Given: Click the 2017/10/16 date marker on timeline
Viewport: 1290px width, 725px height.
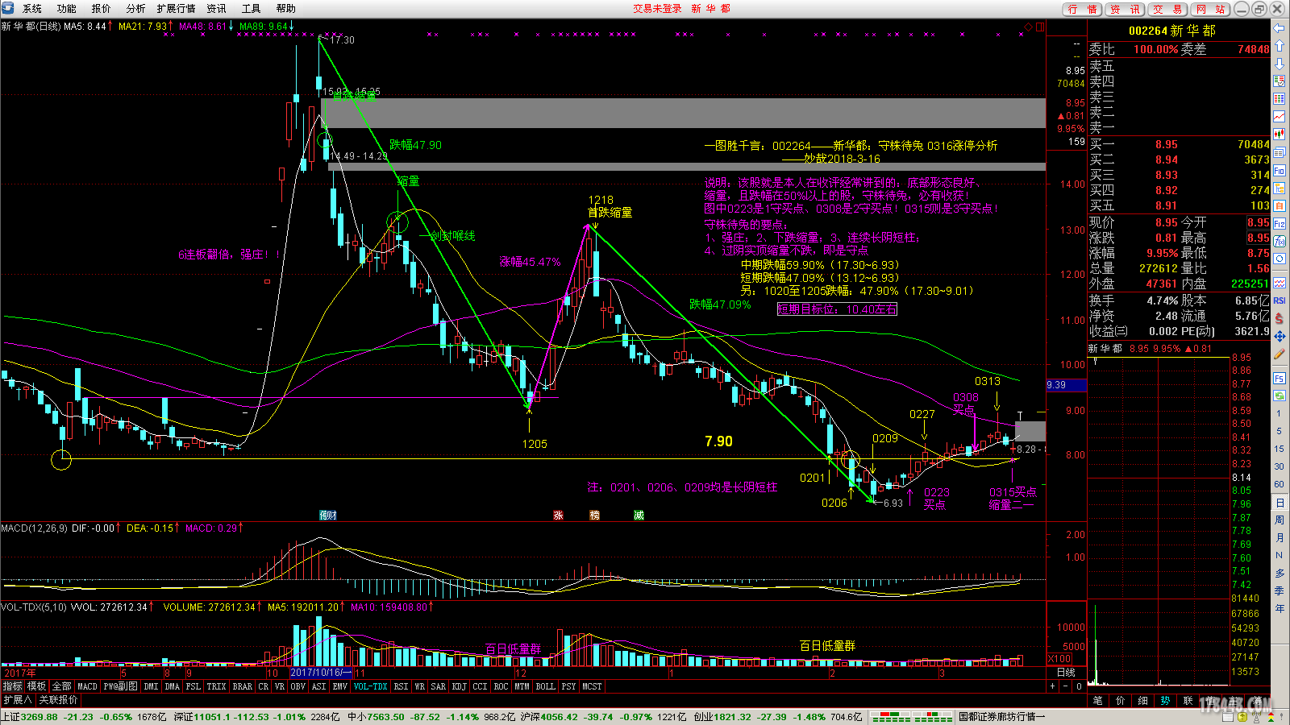Looking at the screenshot, I should pyautogui.click(x=320, y=673).
